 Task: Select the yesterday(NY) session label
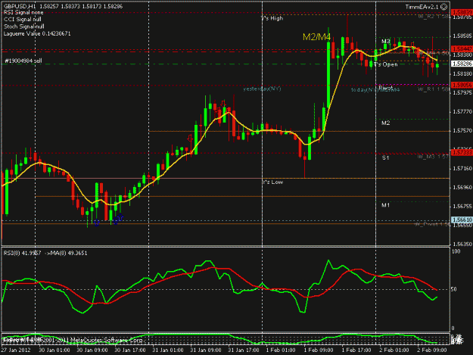(262, 89)
